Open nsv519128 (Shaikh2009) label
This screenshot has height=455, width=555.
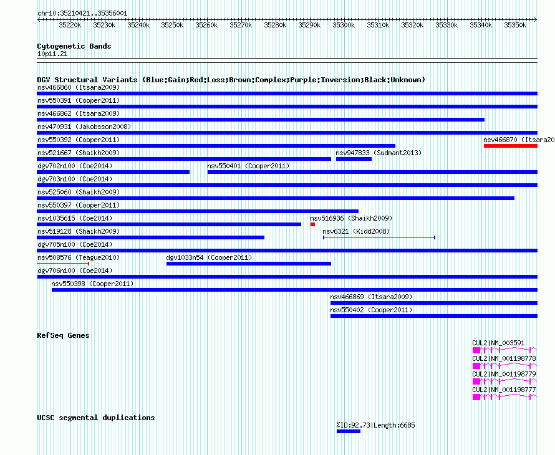point(79,231)
